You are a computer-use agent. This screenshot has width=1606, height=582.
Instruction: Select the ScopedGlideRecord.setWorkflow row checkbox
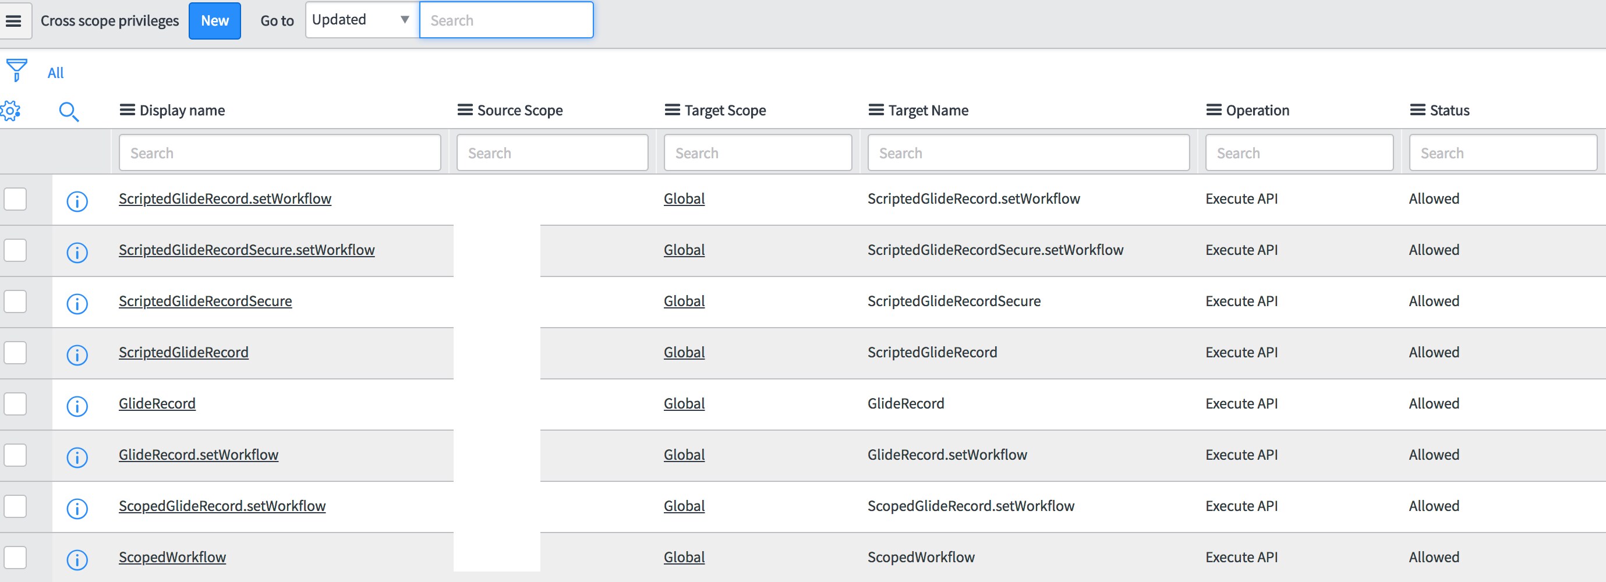pos(15,506)
